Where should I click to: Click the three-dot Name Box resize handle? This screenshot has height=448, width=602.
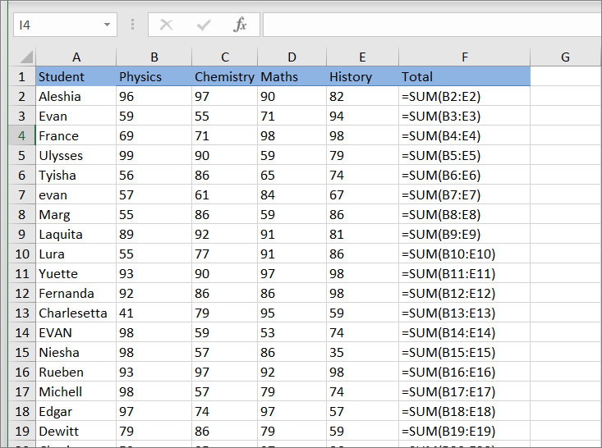pos(132,25)
